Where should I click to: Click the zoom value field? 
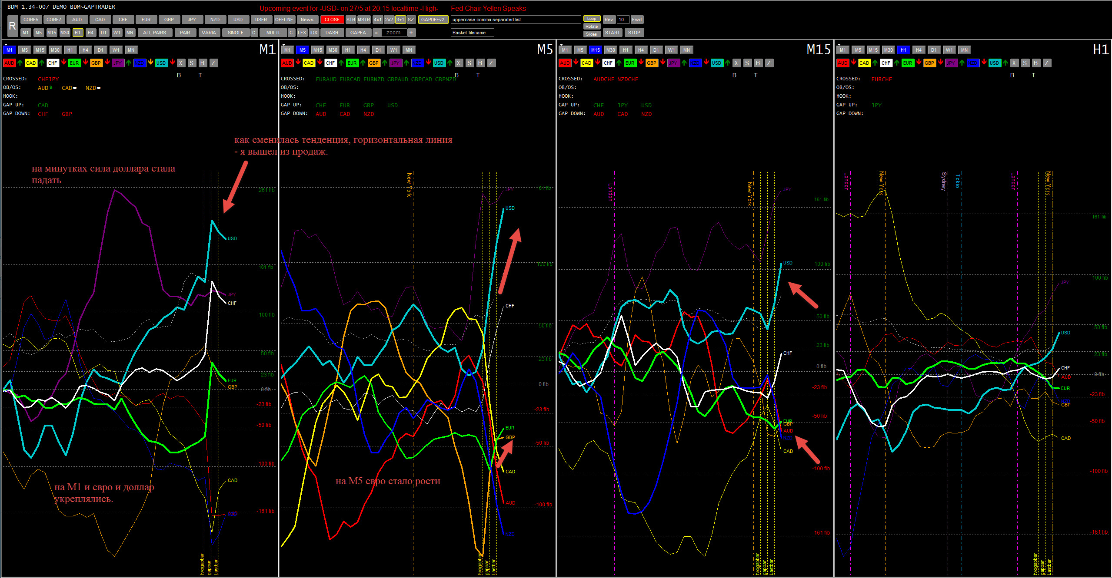coord(394,33)
